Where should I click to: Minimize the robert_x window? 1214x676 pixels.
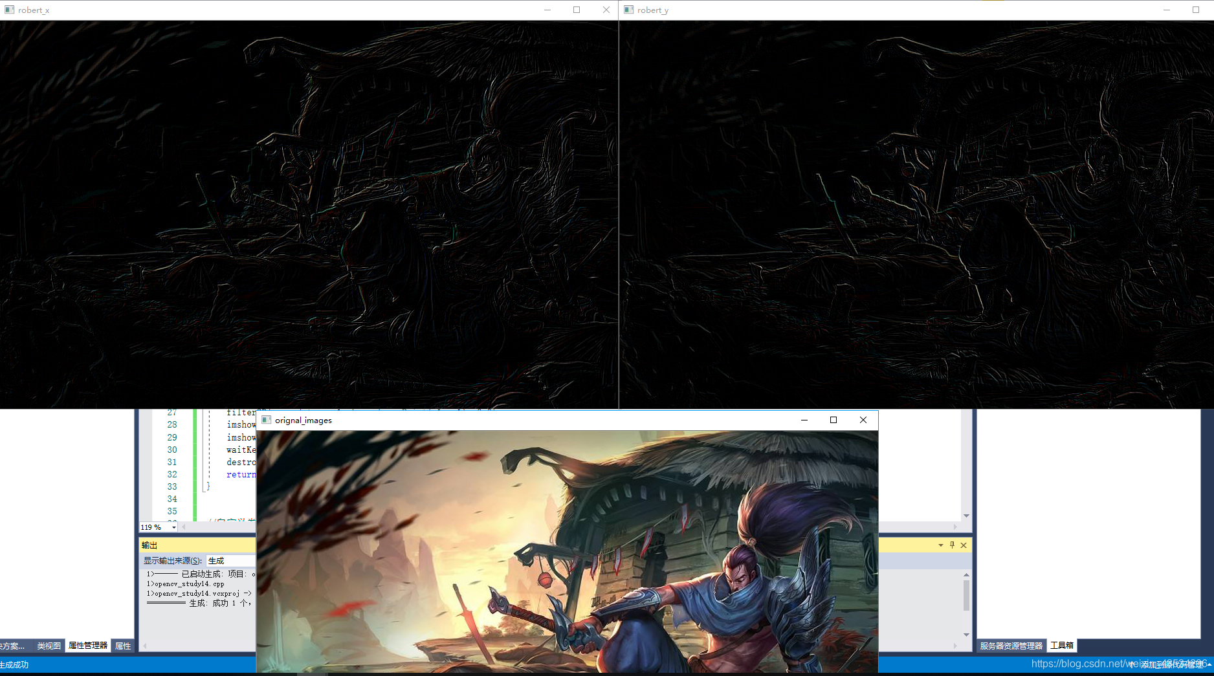pyautogui.click(x=547, y=10)
